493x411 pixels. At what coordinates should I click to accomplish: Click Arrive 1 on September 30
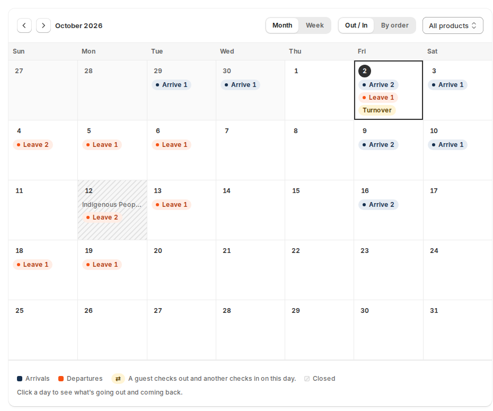pos(240,85)
